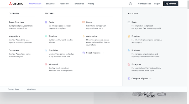Click the Business plan briefcase icon

(129, 50)
